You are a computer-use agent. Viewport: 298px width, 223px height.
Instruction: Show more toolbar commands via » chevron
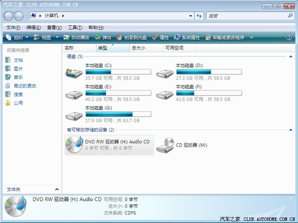point(252,37)
